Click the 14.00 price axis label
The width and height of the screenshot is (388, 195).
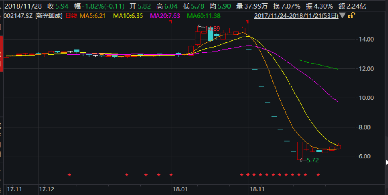(366, 39)
